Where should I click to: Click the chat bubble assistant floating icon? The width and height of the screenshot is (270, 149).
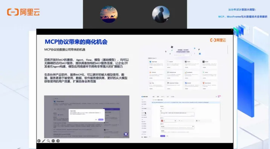[126, 134]
